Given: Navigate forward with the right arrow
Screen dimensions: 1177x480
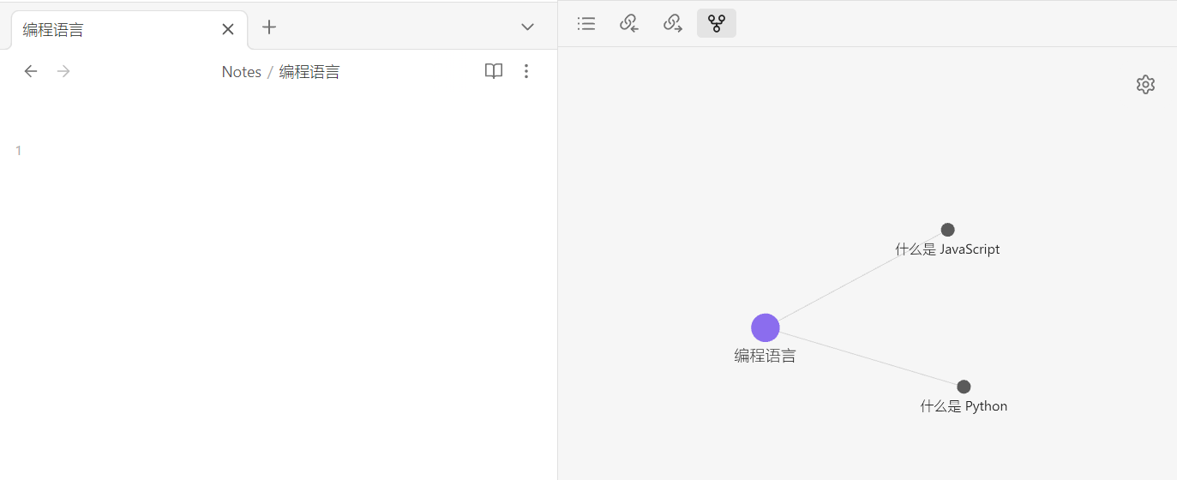Looking at the screenshot, I should coord(63,71).
